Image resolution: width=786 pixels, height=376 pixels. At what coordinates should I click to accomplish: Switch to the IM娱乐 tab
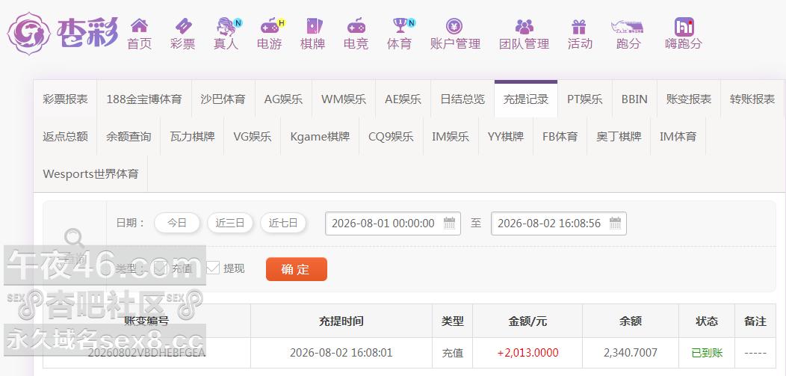tap(451, 136)
